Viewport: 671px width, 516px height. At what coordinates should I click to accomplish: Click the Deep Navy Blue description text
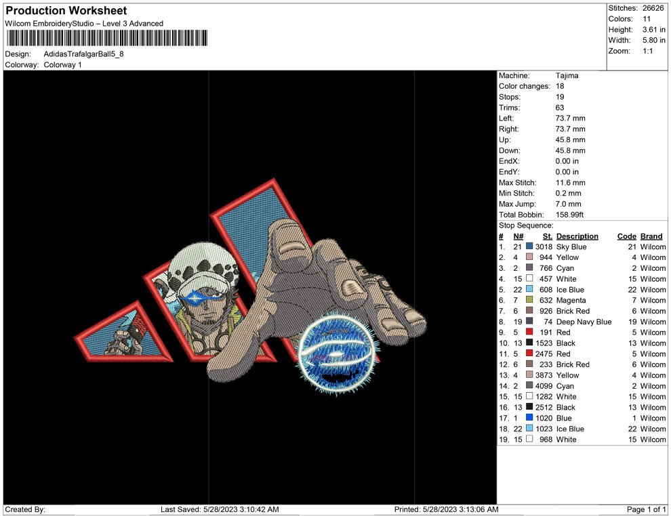click(584, 322)
